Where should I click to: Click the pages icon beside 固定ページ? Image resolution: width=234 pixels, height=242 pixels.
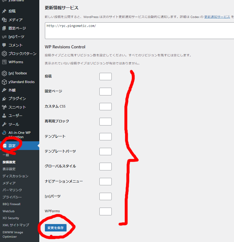pyautogui.click(x=4, y=28)
